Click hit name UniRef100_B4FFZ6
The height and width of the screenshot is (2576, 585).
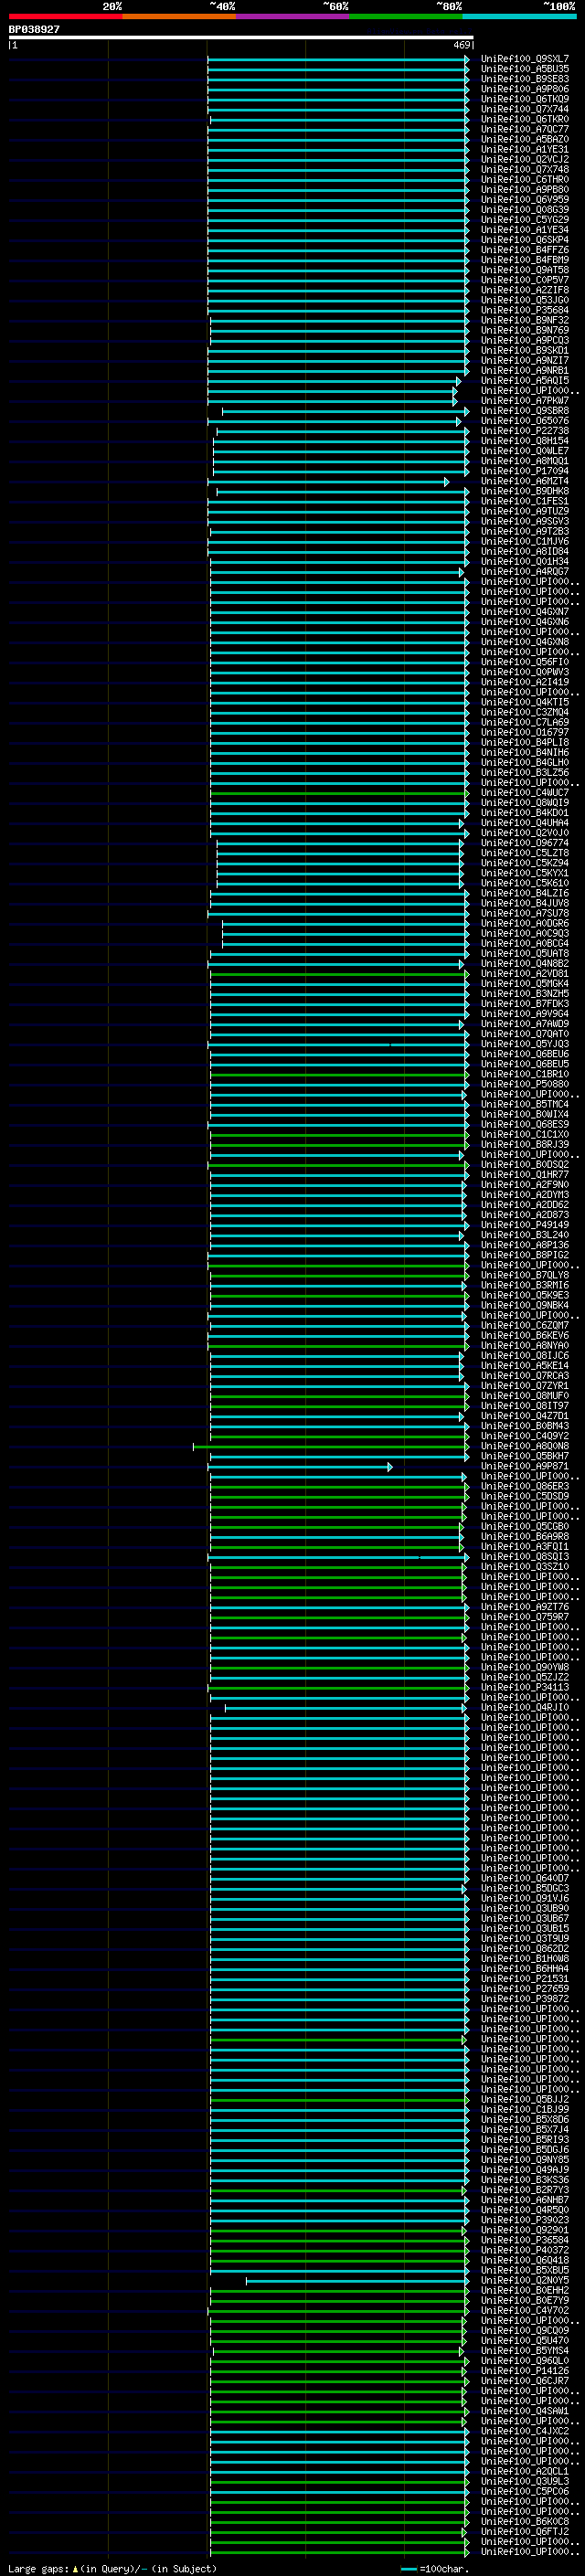pyautogui.click(x=525, y=250)
